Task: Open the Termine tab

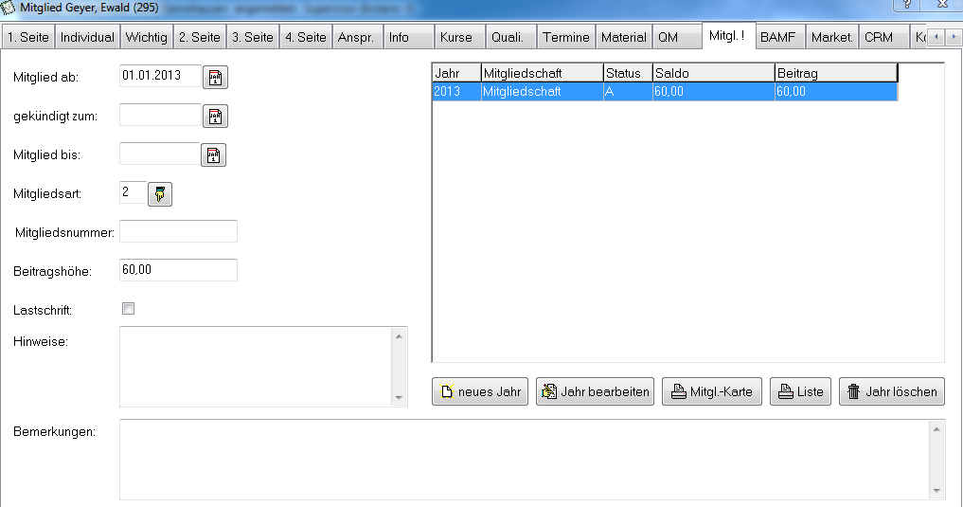Action: point(566,37)
